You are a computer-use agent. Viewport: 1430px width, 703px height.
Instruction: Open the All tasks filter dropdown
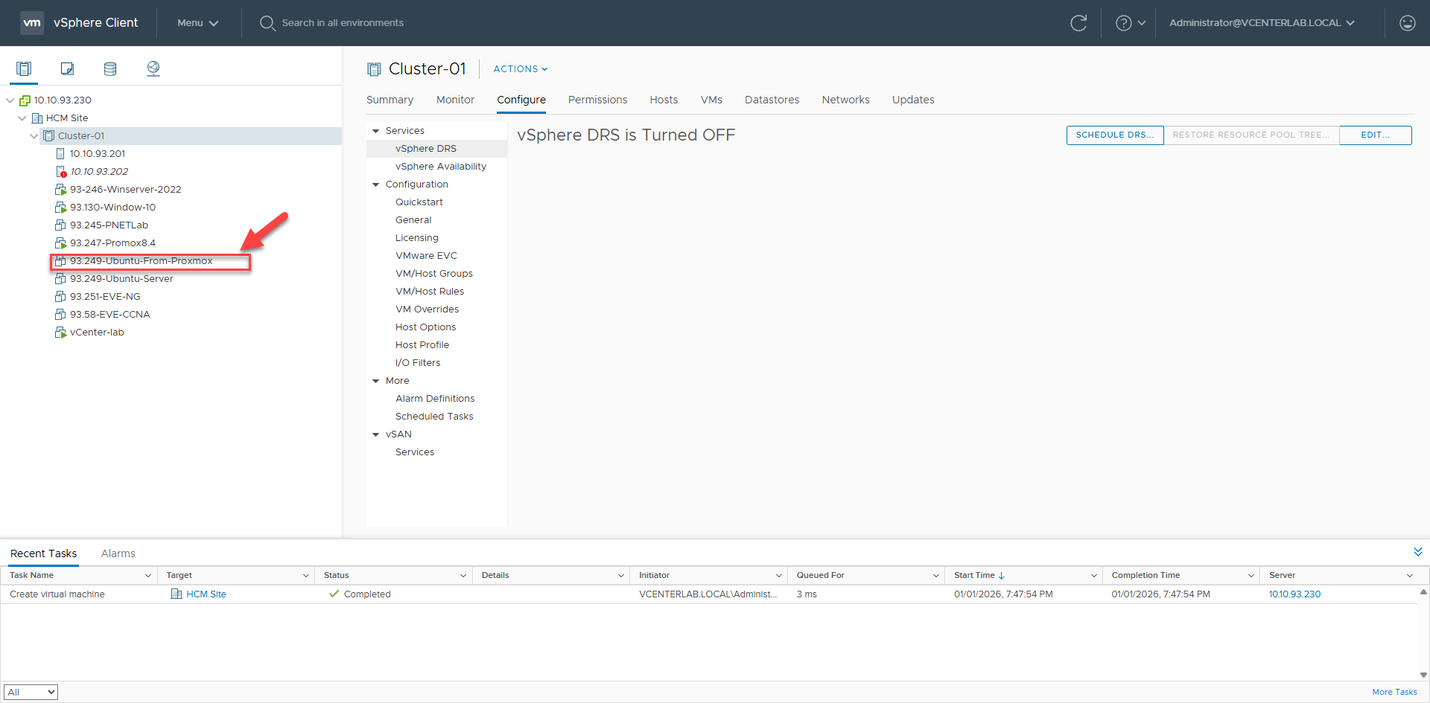click(31, 692)
